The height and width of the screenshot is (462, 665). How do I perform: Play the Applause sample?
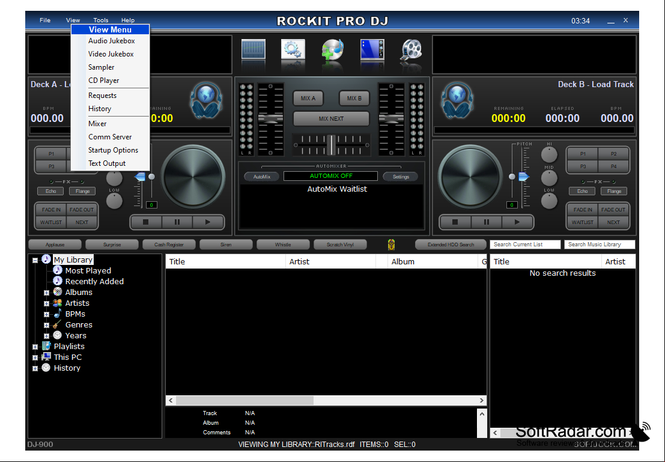pyautogui.click(x=55, y=245)
